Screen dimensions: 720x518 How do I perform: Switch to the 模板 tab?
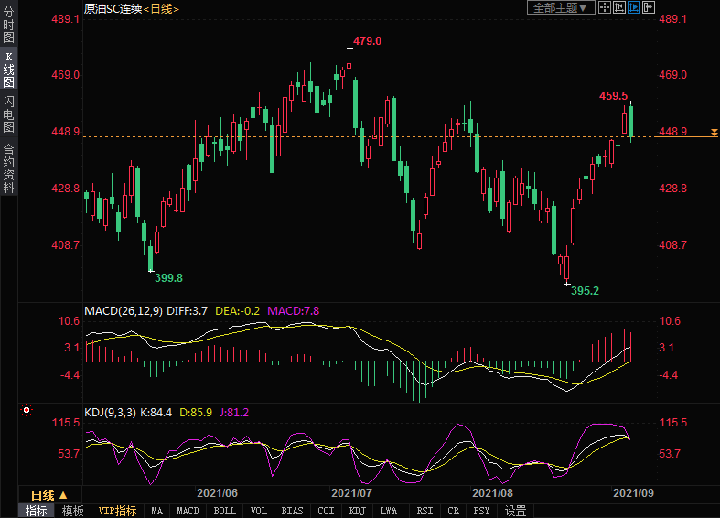[73, 511]
